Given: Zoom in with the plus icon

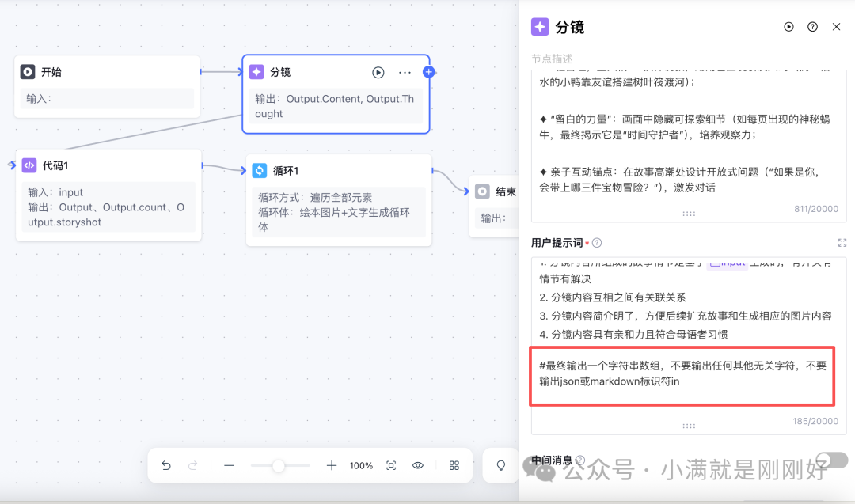Looking at the screenshot, I should coord(331,465).
